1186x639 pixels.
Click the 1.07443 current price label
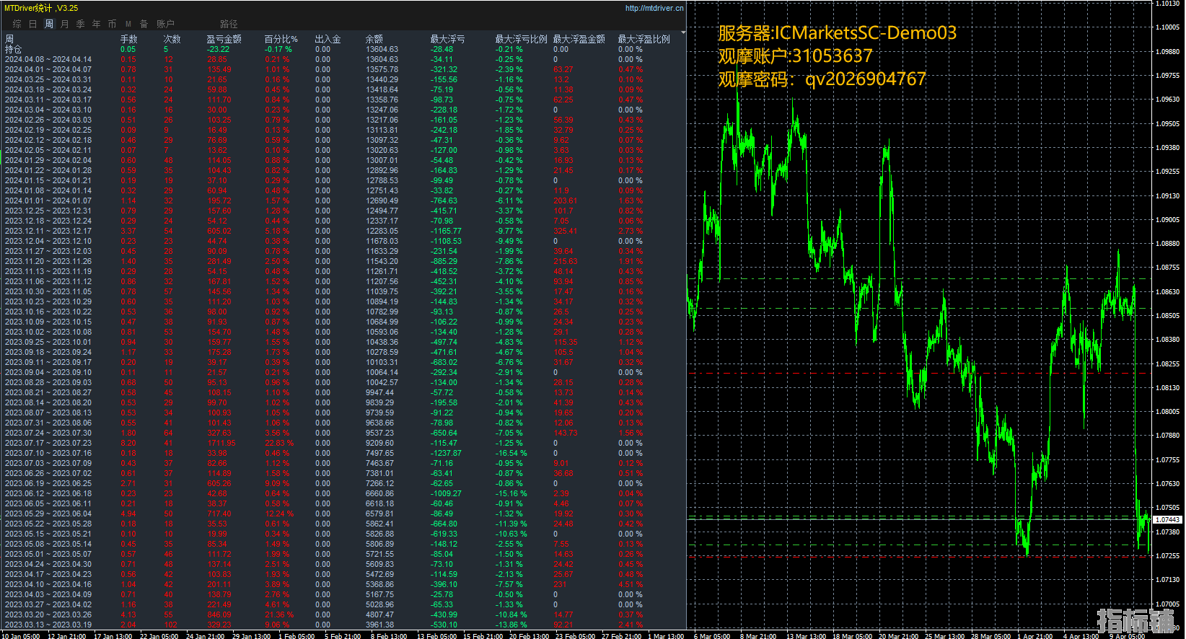pos(1167,519)
